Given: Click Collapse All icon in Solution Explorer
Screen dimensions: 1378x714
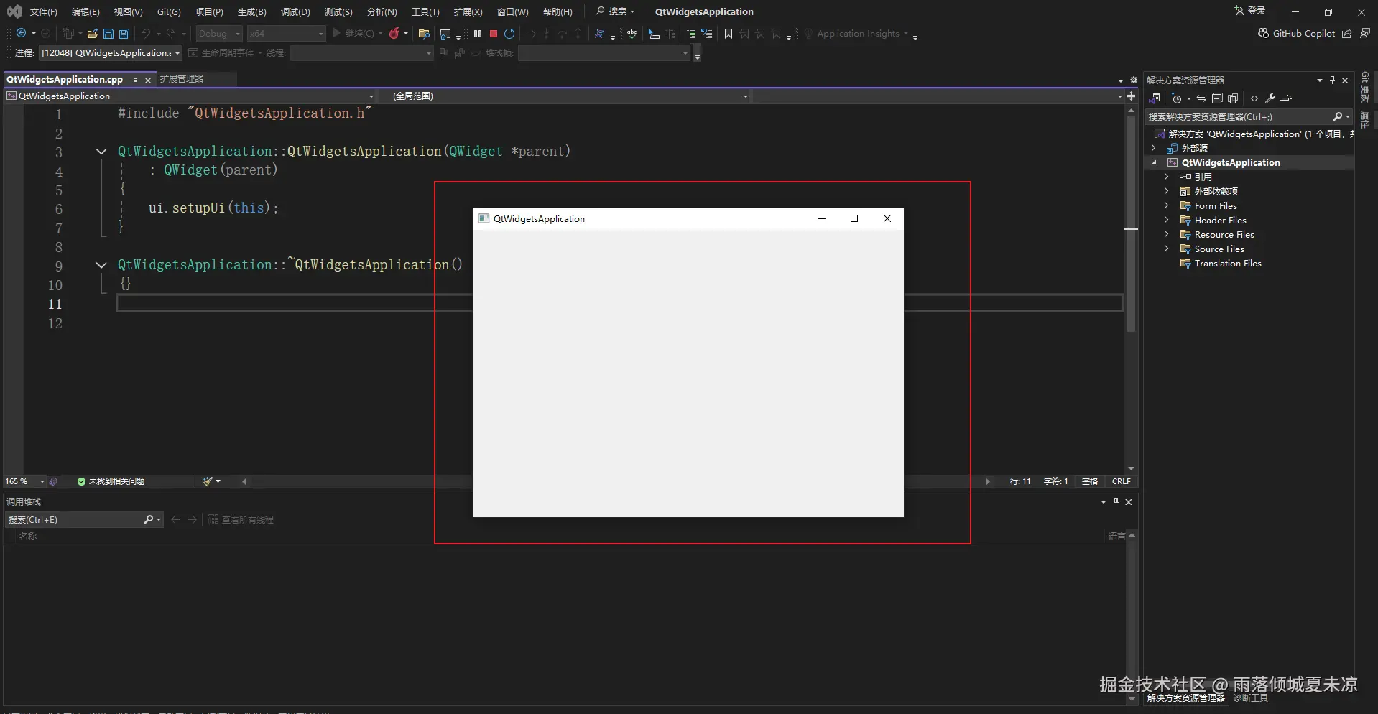Looking at the screenshot, I should click(x=1217, y=98).
